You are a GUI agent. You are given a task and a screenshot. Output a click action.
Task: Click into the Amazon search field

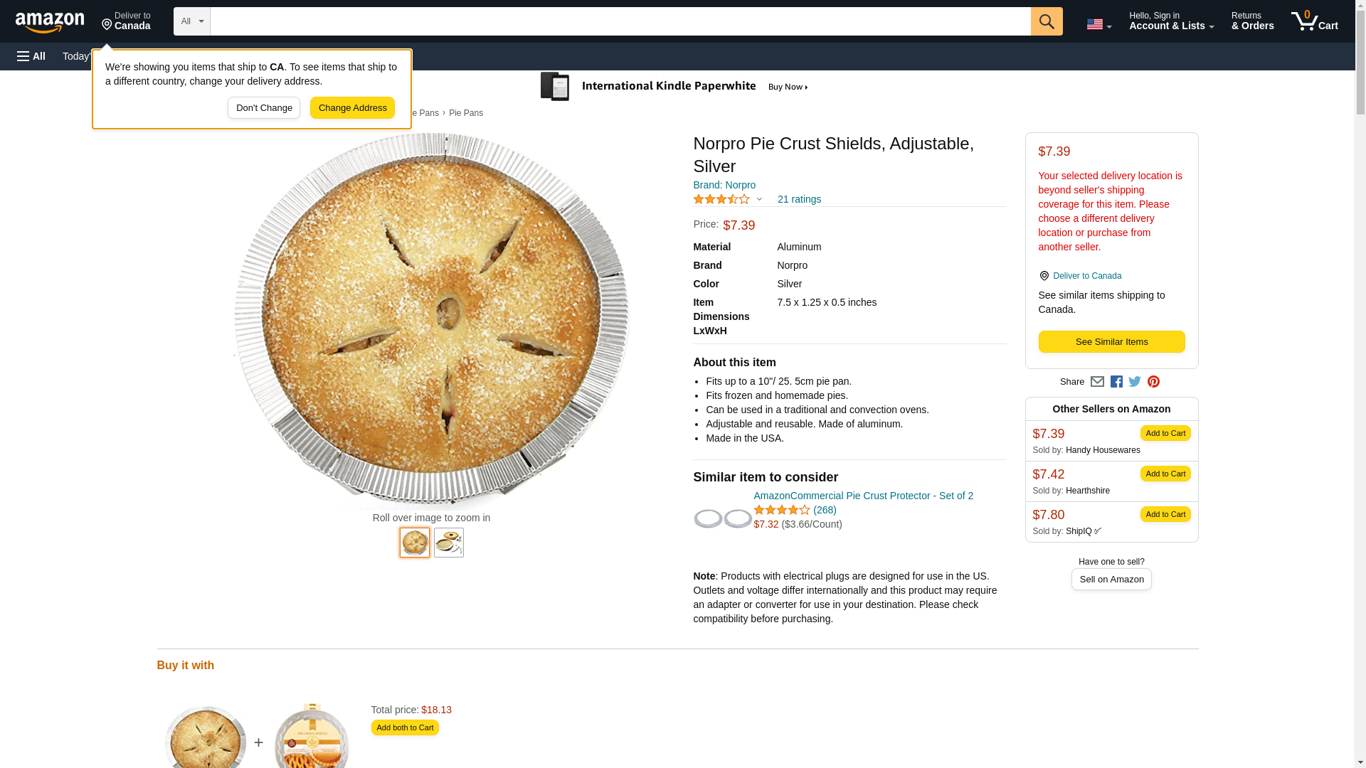tap(620, 21)
